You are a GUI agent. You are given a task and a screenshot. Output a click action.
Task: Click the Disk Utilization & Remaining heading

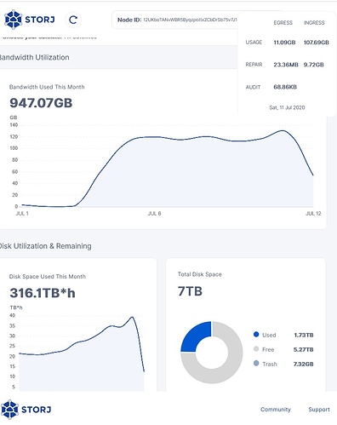45,246
